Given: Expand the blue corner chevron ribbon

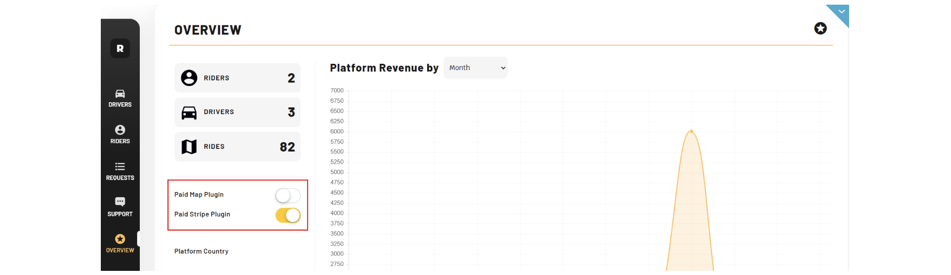Looking at the screenshot, I should [841, 11].
